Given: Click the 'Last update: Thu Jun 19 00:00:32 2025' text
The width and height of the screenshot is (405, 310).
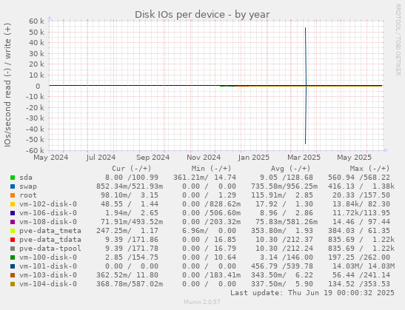Looking at the screenshot, I should click(312, 293).
